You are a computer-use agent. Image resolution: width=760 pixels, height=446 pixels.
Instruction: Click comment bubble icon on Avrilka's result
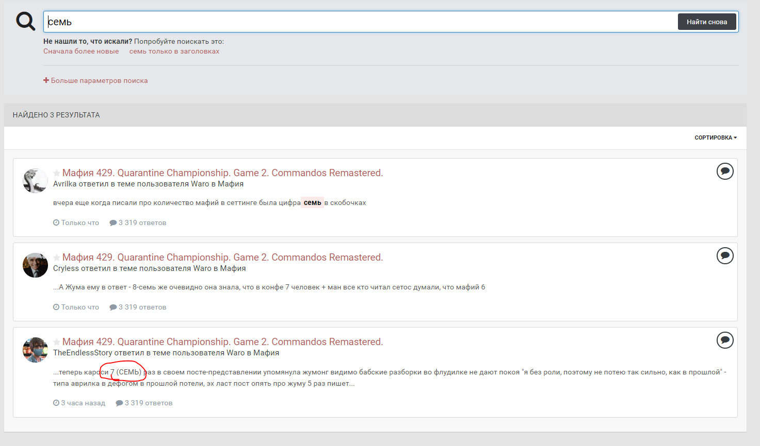point(724,171)
